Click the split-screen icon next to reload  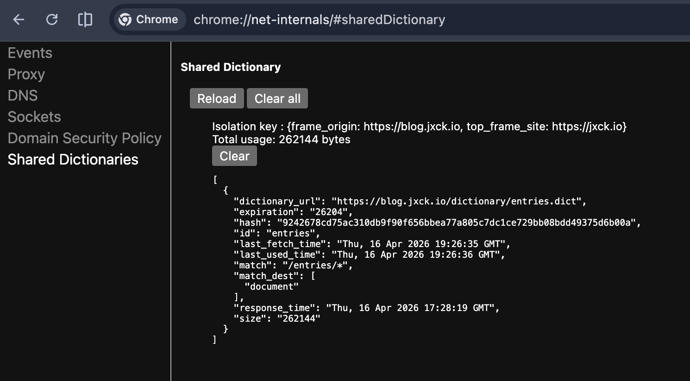tap(85, 19)
